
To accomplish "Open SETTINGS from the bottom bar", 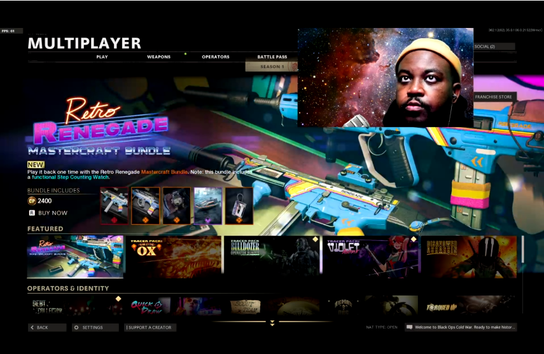I will 95,327.
